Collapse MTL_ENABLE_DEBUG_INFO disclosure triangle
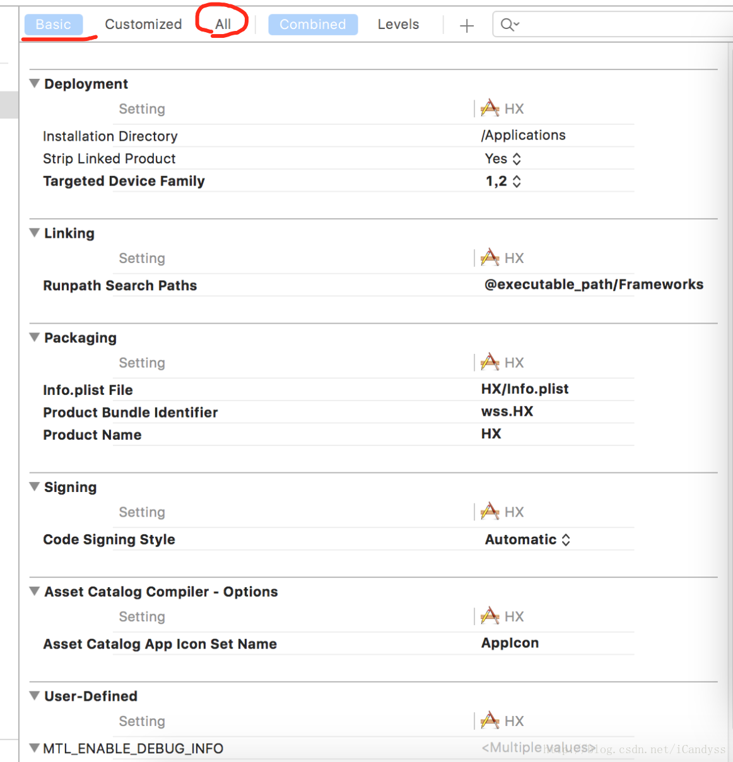 [x=35, y=748]
